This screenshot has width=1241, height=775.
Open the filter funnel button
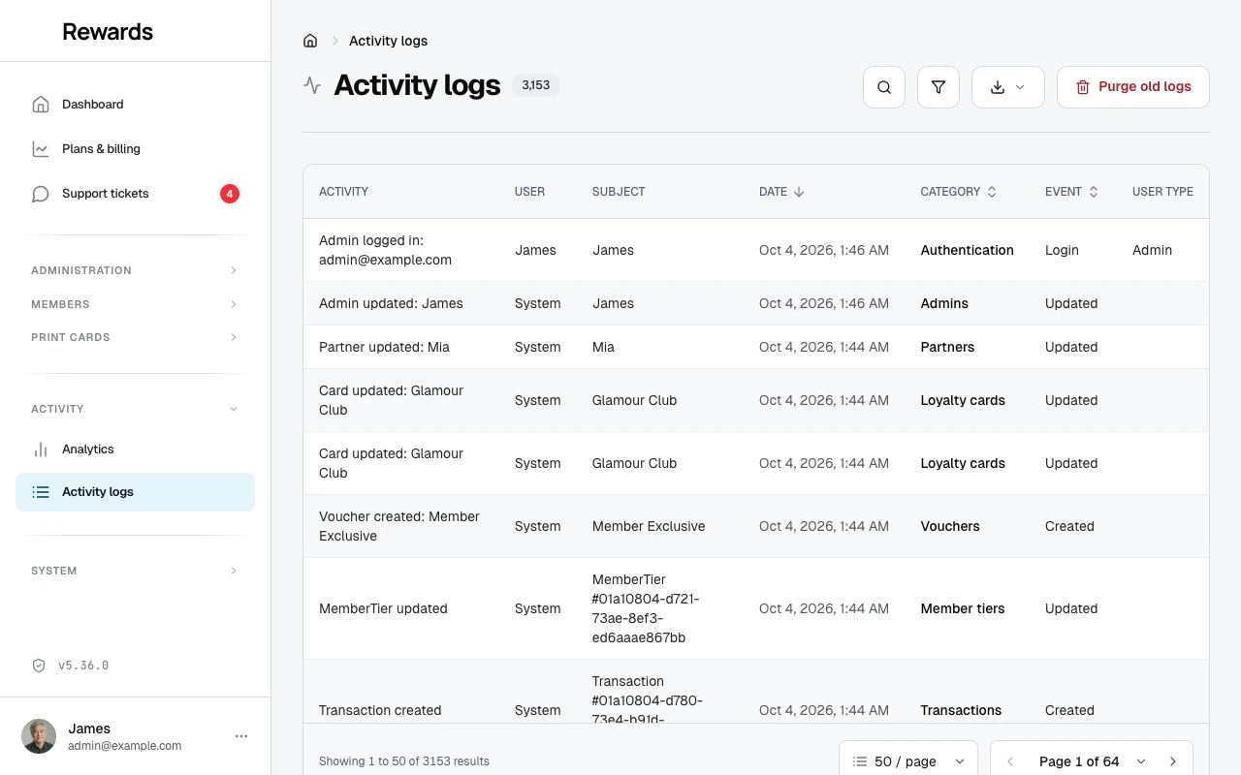(939, 87)
